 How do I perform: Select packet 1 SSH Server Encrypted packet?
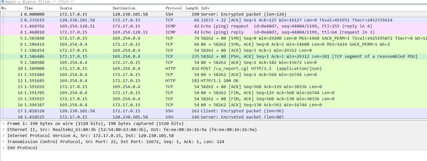point(213,14)
